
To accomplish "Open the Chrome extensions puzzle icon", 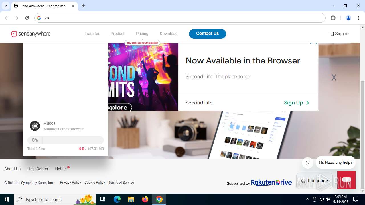I will (x=333, y=18).
